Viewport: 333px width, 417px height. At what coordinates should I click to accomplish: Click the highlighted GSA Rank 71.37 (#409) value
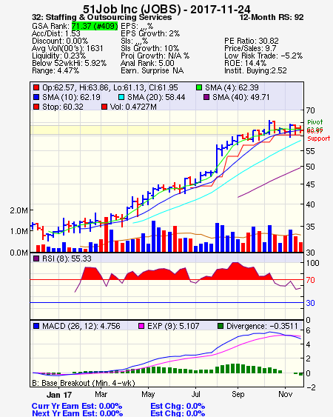95,26
